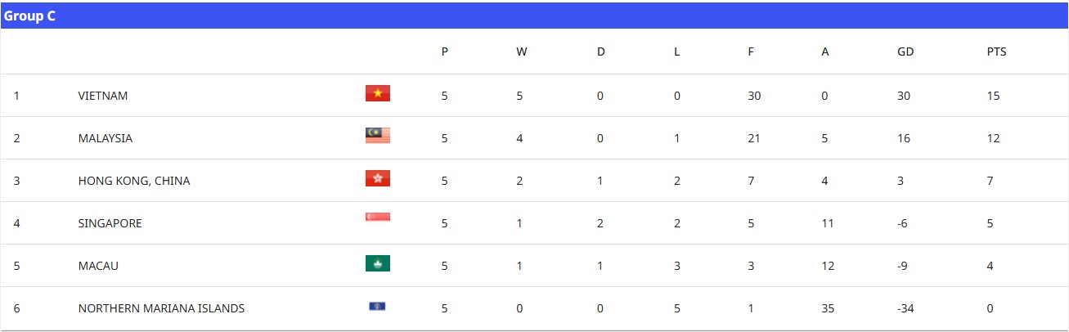Image resolution: width=1069 pixels, height=332 pixels.
Task: Click the Singapore flag icon
Action: [x=378, y=217]
